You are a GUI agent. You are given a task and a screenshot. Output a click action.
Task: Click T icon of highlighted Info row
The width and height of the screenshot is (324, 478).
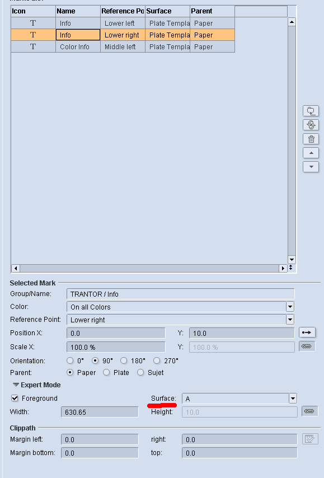click(33, 35)
